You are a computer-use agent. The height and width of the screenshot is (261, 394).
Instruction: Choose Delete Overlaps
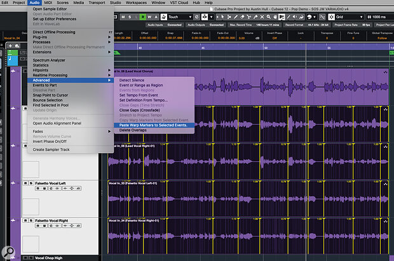click(x=154, y=130)
